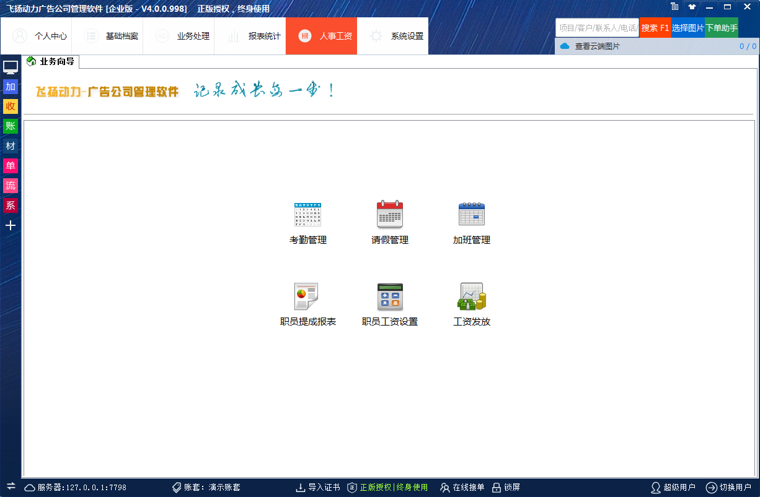Open the 加班管理 overtime icon
This screenshot has height=497, width=760.
[472, 215]
